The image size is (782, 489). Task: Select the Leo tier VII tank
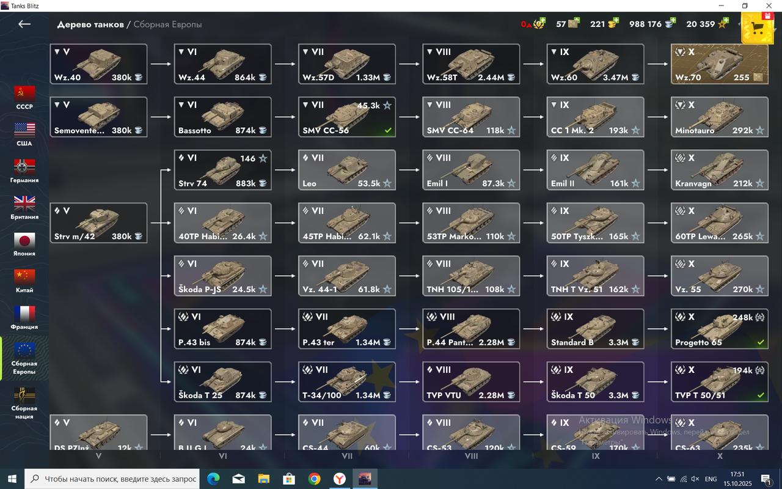click(347, 170)
